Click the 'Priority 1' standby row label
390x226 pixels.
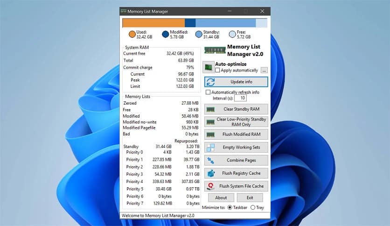click(x=134, y=160)
